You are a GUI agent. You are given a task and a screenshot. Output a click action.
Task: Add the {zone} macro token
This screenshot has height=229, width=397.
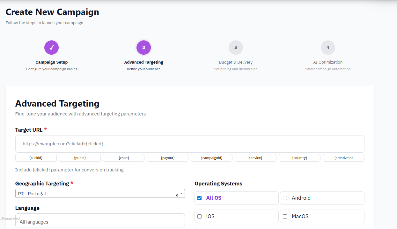[x=124, y=158]
